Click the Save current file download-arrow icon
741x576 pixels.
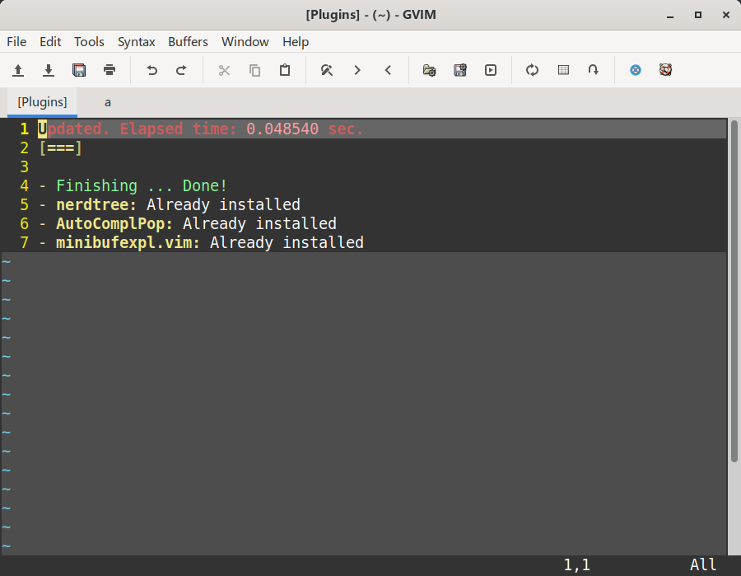click(49, 71)
